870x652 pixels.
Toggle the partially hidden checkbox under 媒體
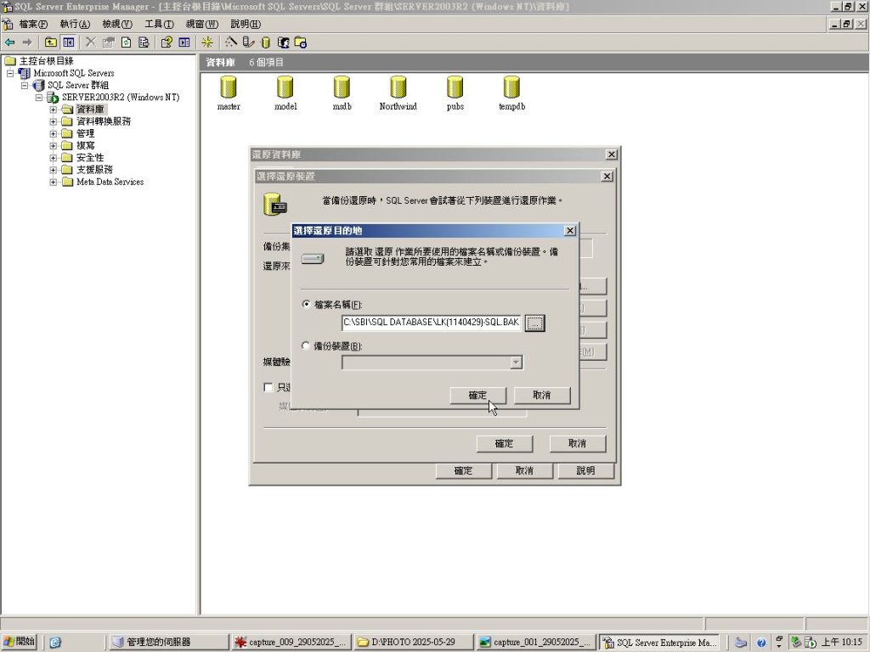pyautogui.click(x=268, y=387)
